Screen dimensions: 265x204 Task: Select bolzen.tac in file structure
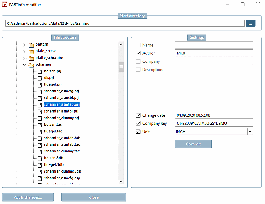tap(53, 125)
